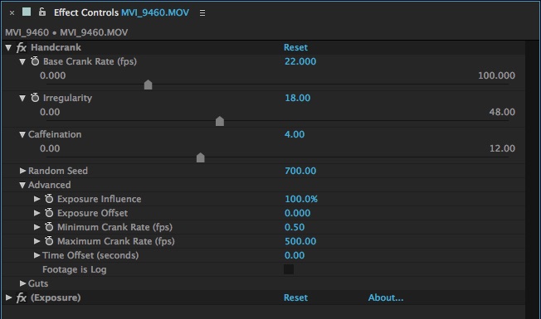541x319 pixels.
Task: Collapse the Irregularity property
Action: (22, 98)
